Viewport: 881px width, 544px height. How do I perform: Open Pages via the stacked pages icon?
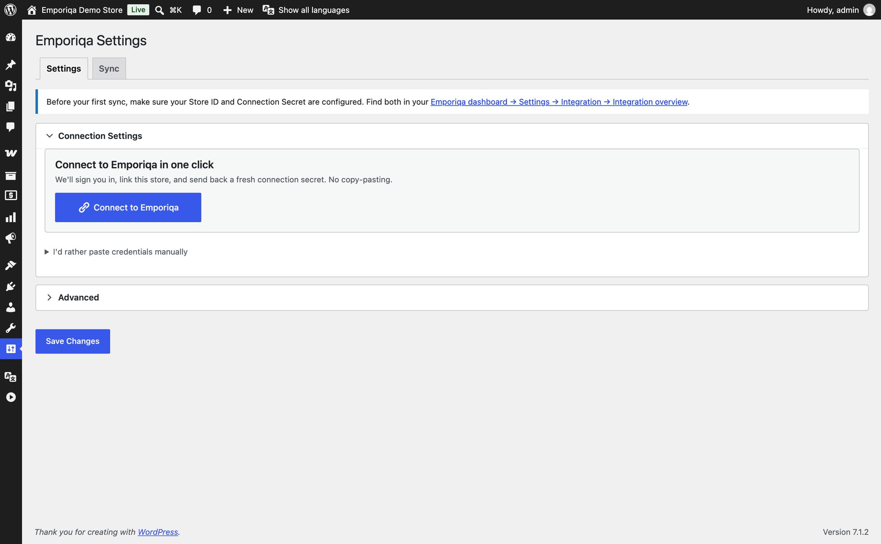[x=11, y=107]
